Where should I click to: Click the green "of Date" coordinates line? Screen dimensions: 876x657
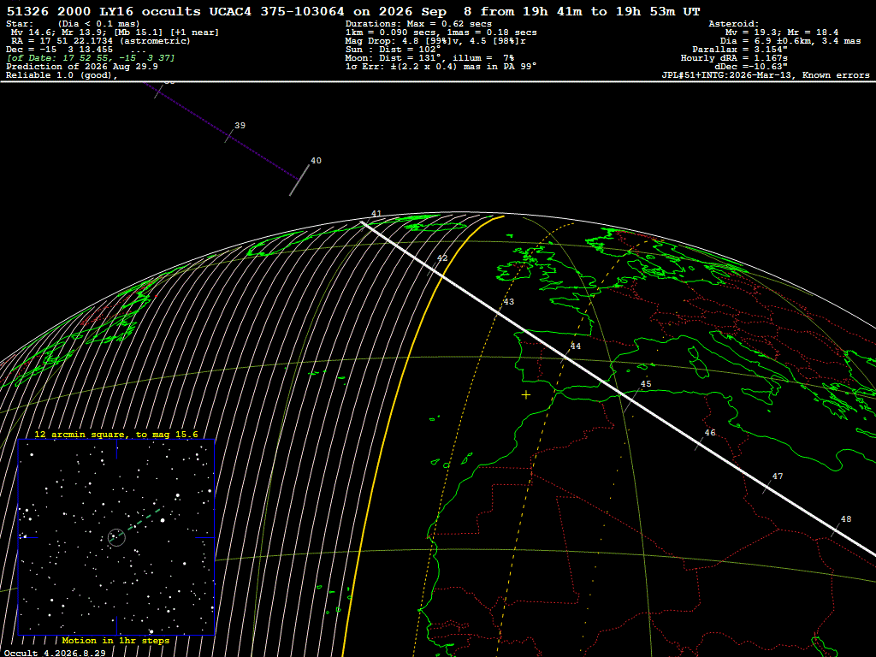click(x=91, y=58)
